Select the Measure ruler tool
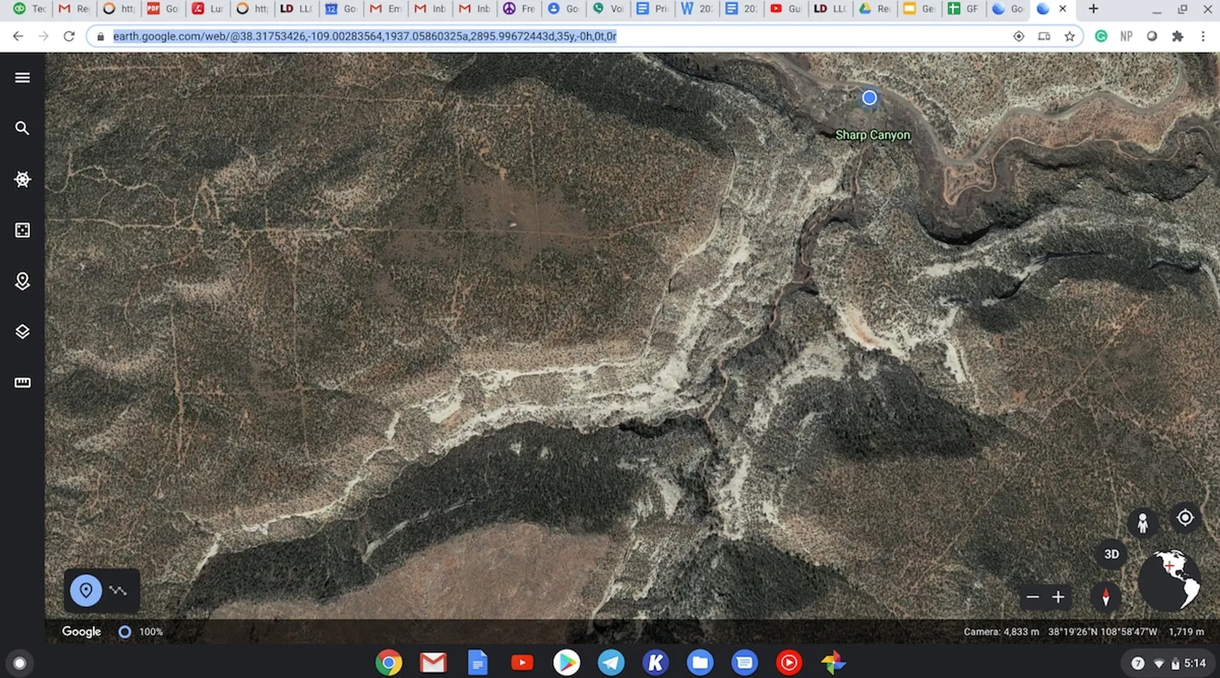 [x=22, y=382]
